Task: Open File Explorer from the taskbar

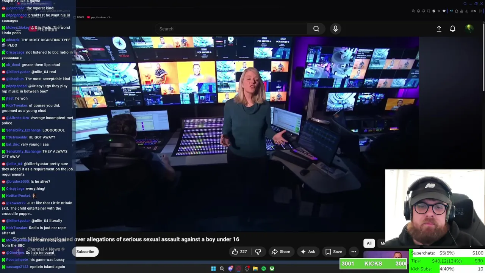Action: click(x=255, y=268)
